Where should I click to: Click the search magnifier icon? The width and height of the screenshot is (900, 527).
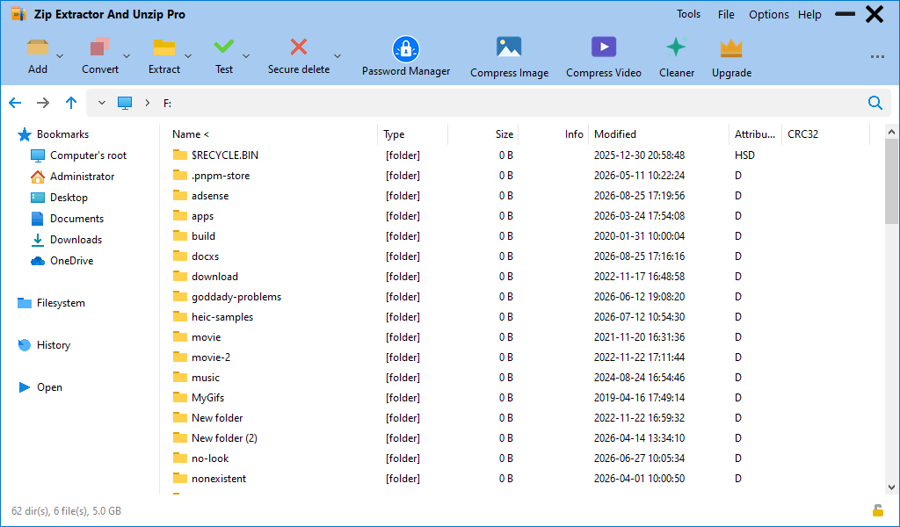click(875, 103)
